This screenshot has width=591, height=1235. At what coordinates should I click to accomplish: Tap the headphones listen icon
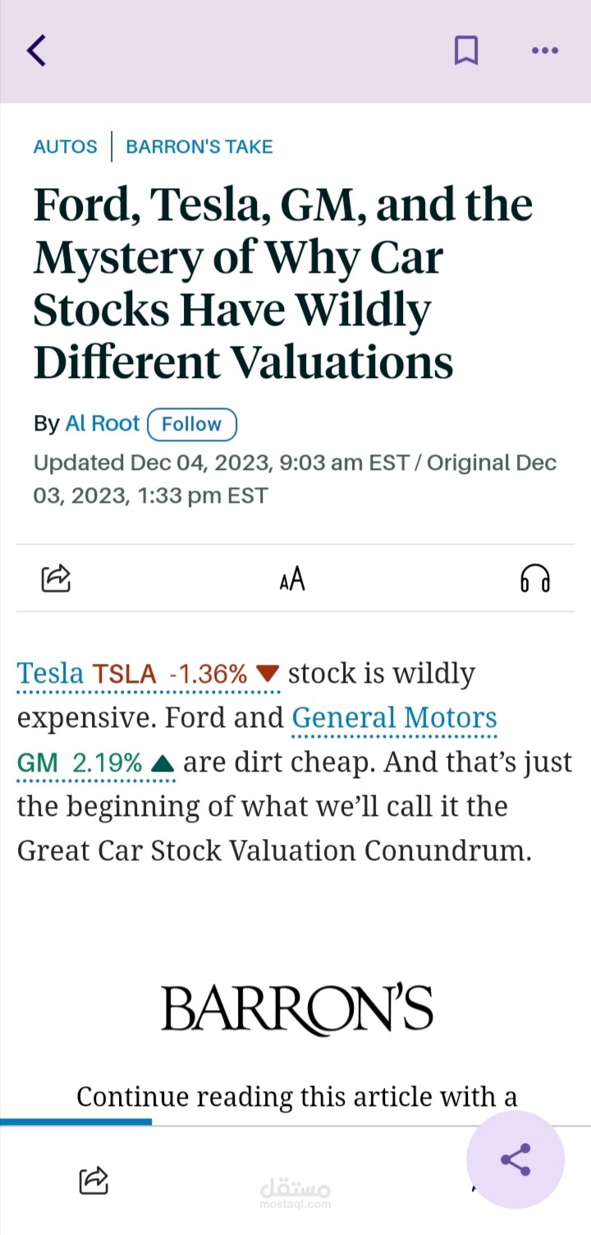(535, 578)
